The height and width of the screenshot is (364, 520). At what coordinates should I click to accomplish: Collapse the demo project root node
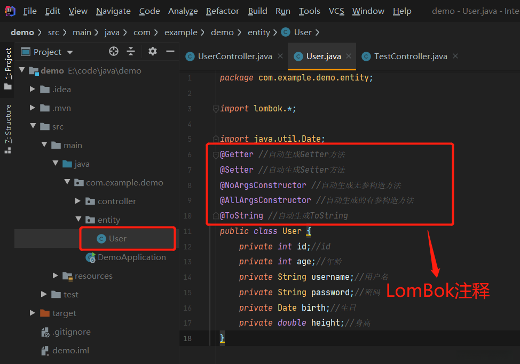[22, 70]
